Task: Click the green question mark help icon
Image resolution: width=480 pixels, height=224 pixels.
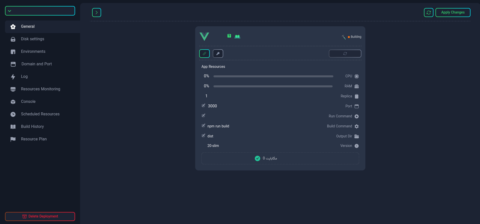Action: pyautogui.click(x=229, y=36)
